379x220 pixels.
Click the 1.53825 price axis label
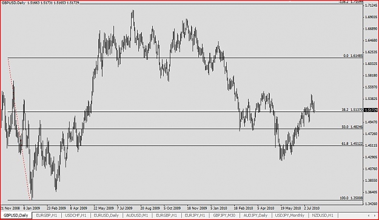tap(371, 99)
